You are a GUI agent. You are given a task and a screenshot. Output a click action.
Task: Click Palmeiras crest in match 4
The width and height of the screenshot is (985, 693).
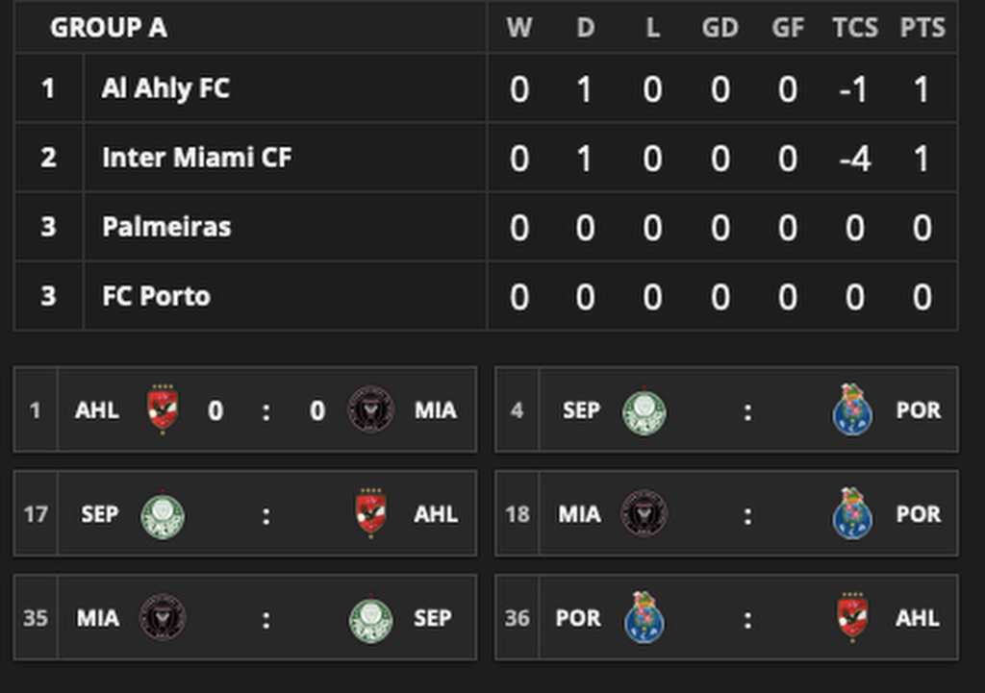(644, 411)
